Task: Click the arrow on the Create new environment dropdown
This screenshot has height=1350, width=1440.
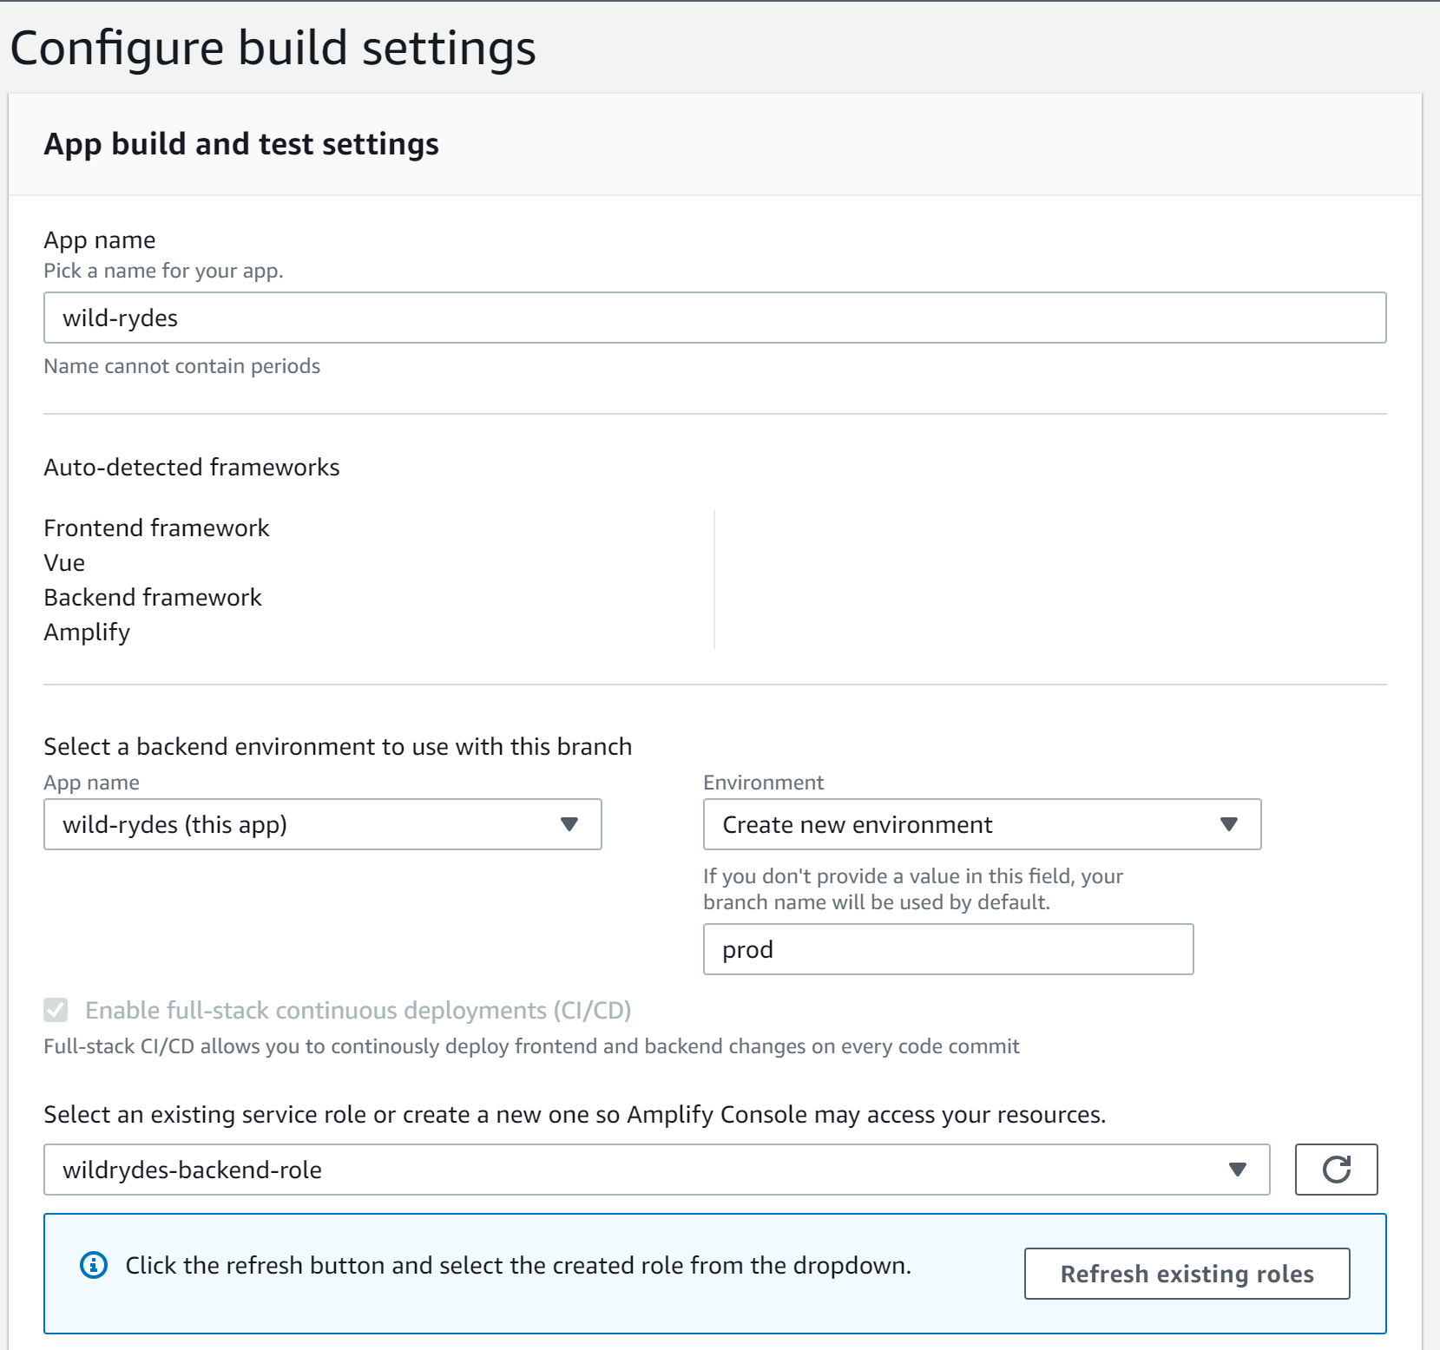Action: click(x=1228, y=824)
